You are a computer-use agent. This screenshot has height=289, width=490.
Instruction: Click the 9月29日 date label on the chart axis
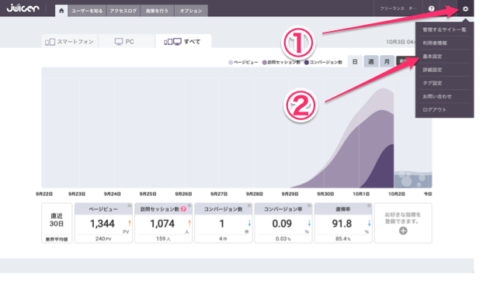coord(290,194)
